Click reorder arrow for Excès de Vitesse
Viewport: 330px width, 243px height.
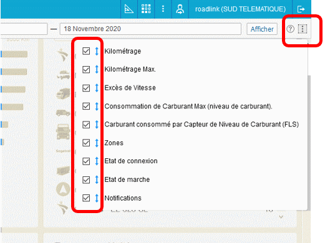pos(97,88)
